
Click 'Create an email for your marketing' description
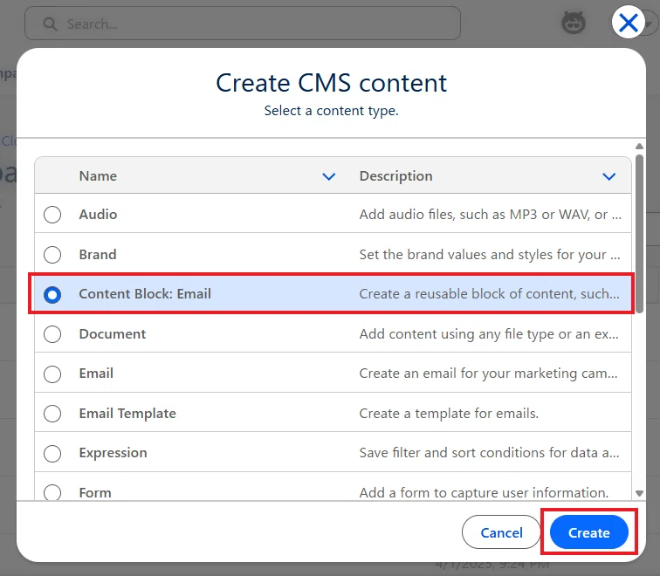(x=488, y=374)
